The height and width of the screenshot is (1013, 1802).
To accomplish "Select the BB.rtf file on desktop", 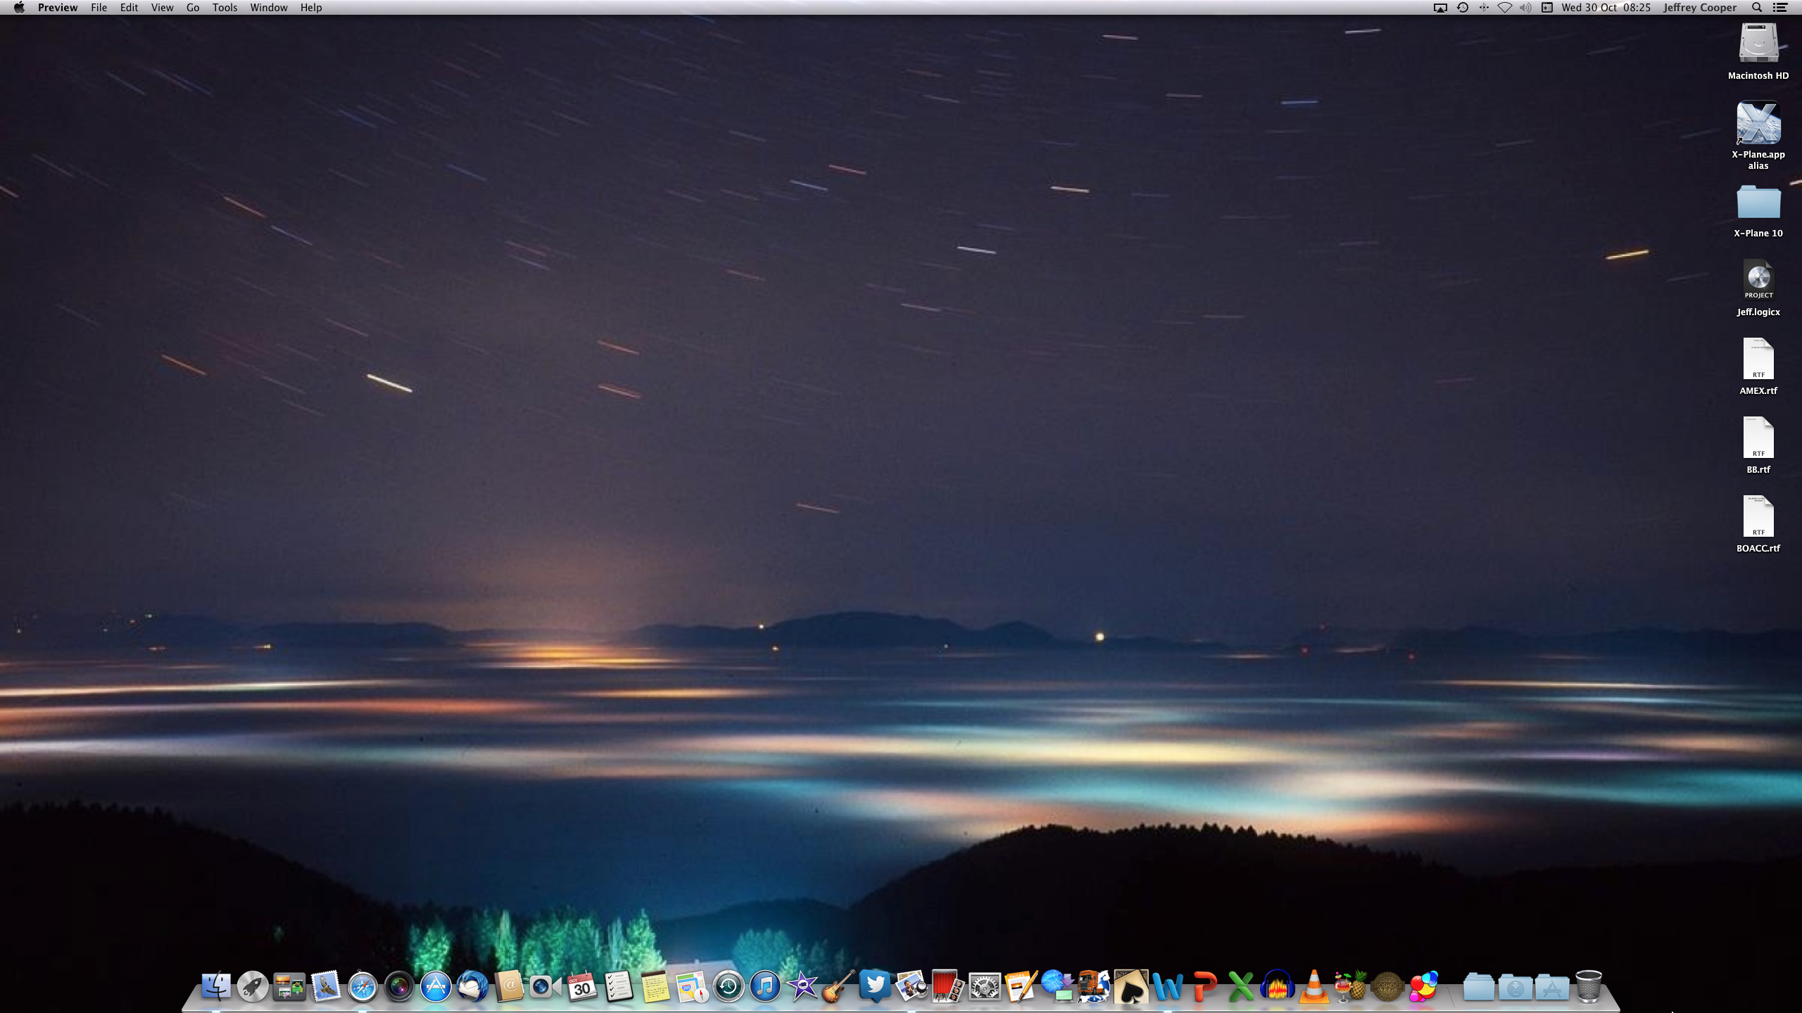I will [x=1758, y=445].
